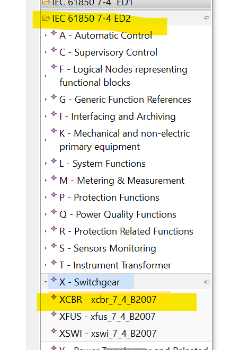Image resolution: width=231 pixels, height=350 pixels.
Task: Select the K - Mechanical and non-electric primary equipment
Action: (125, 140)
